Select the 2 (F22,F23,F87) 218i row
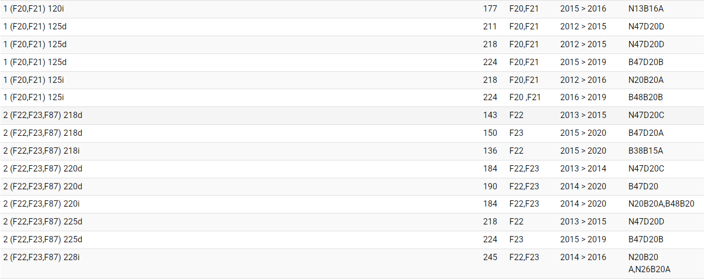Screen dimensions: 706x279 point(41,151)
